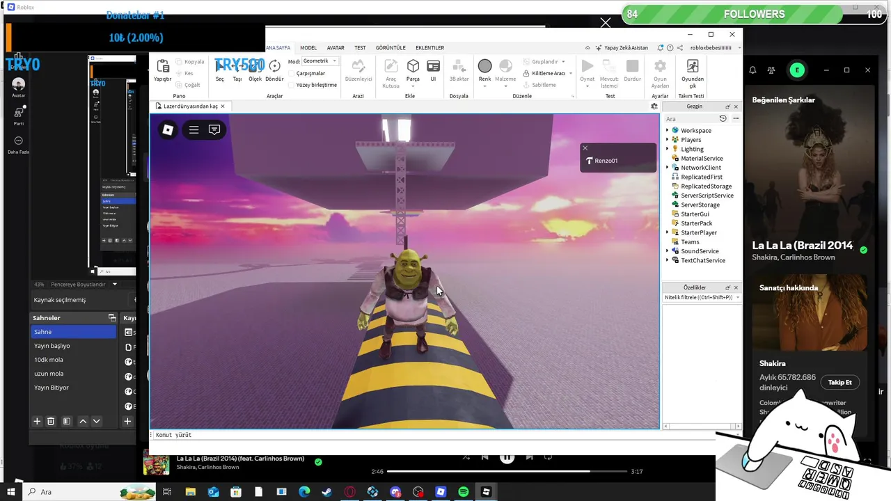Add a new scene in OBS Sahneler
This screenshot has width=891, height=501.
[37, 421]
